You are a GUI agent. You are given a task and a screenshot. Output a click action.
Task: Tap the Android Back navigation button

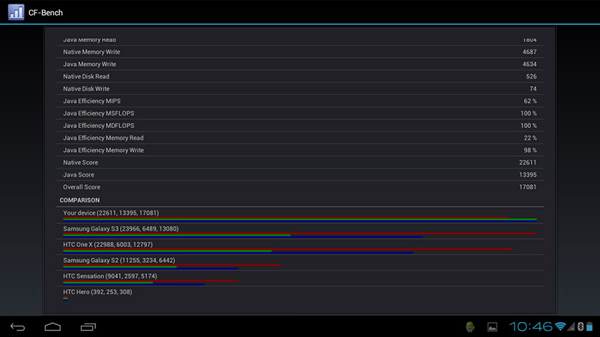tap(17, 327)
